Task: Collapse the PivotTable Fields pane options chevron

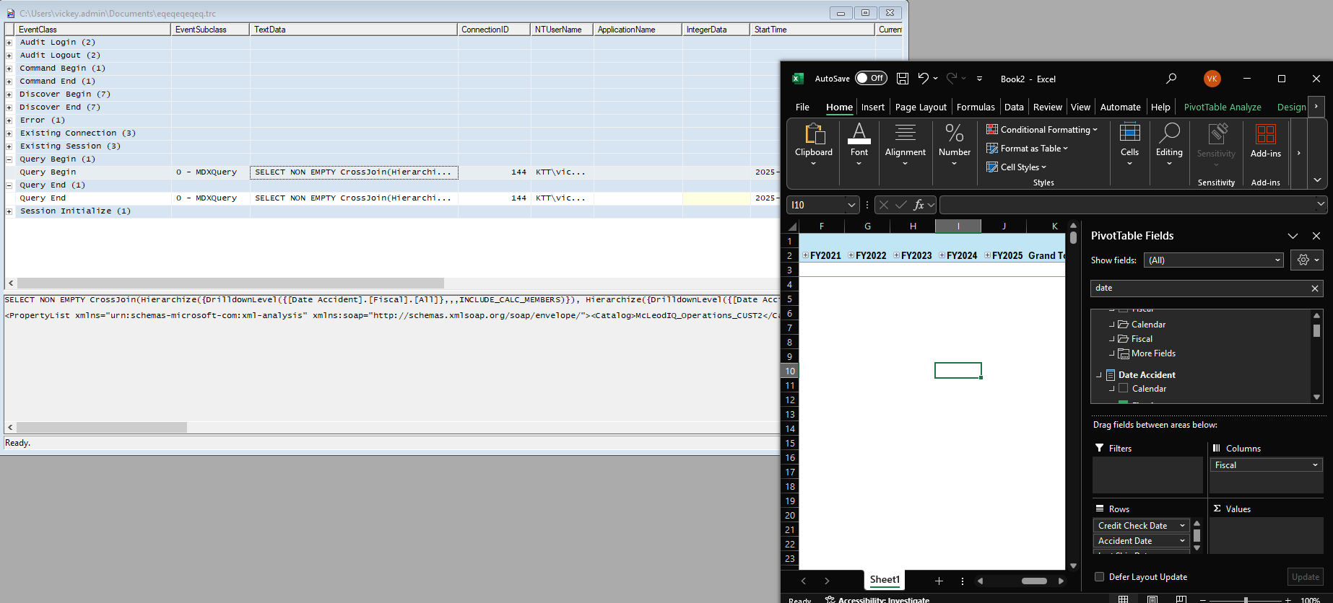Action: [x=1293, y=236]
